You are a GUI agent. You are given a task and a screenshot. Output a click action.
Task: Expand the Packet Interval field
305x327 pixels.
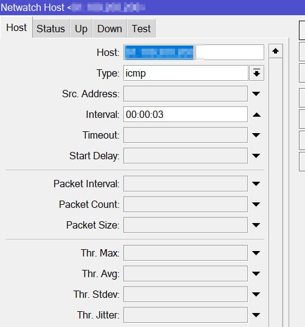256,184
